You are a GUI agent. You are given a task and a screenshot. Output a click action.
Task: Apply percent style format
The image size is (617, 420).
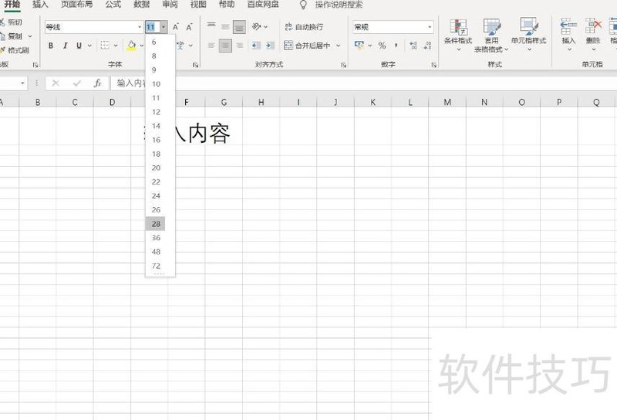382,46
